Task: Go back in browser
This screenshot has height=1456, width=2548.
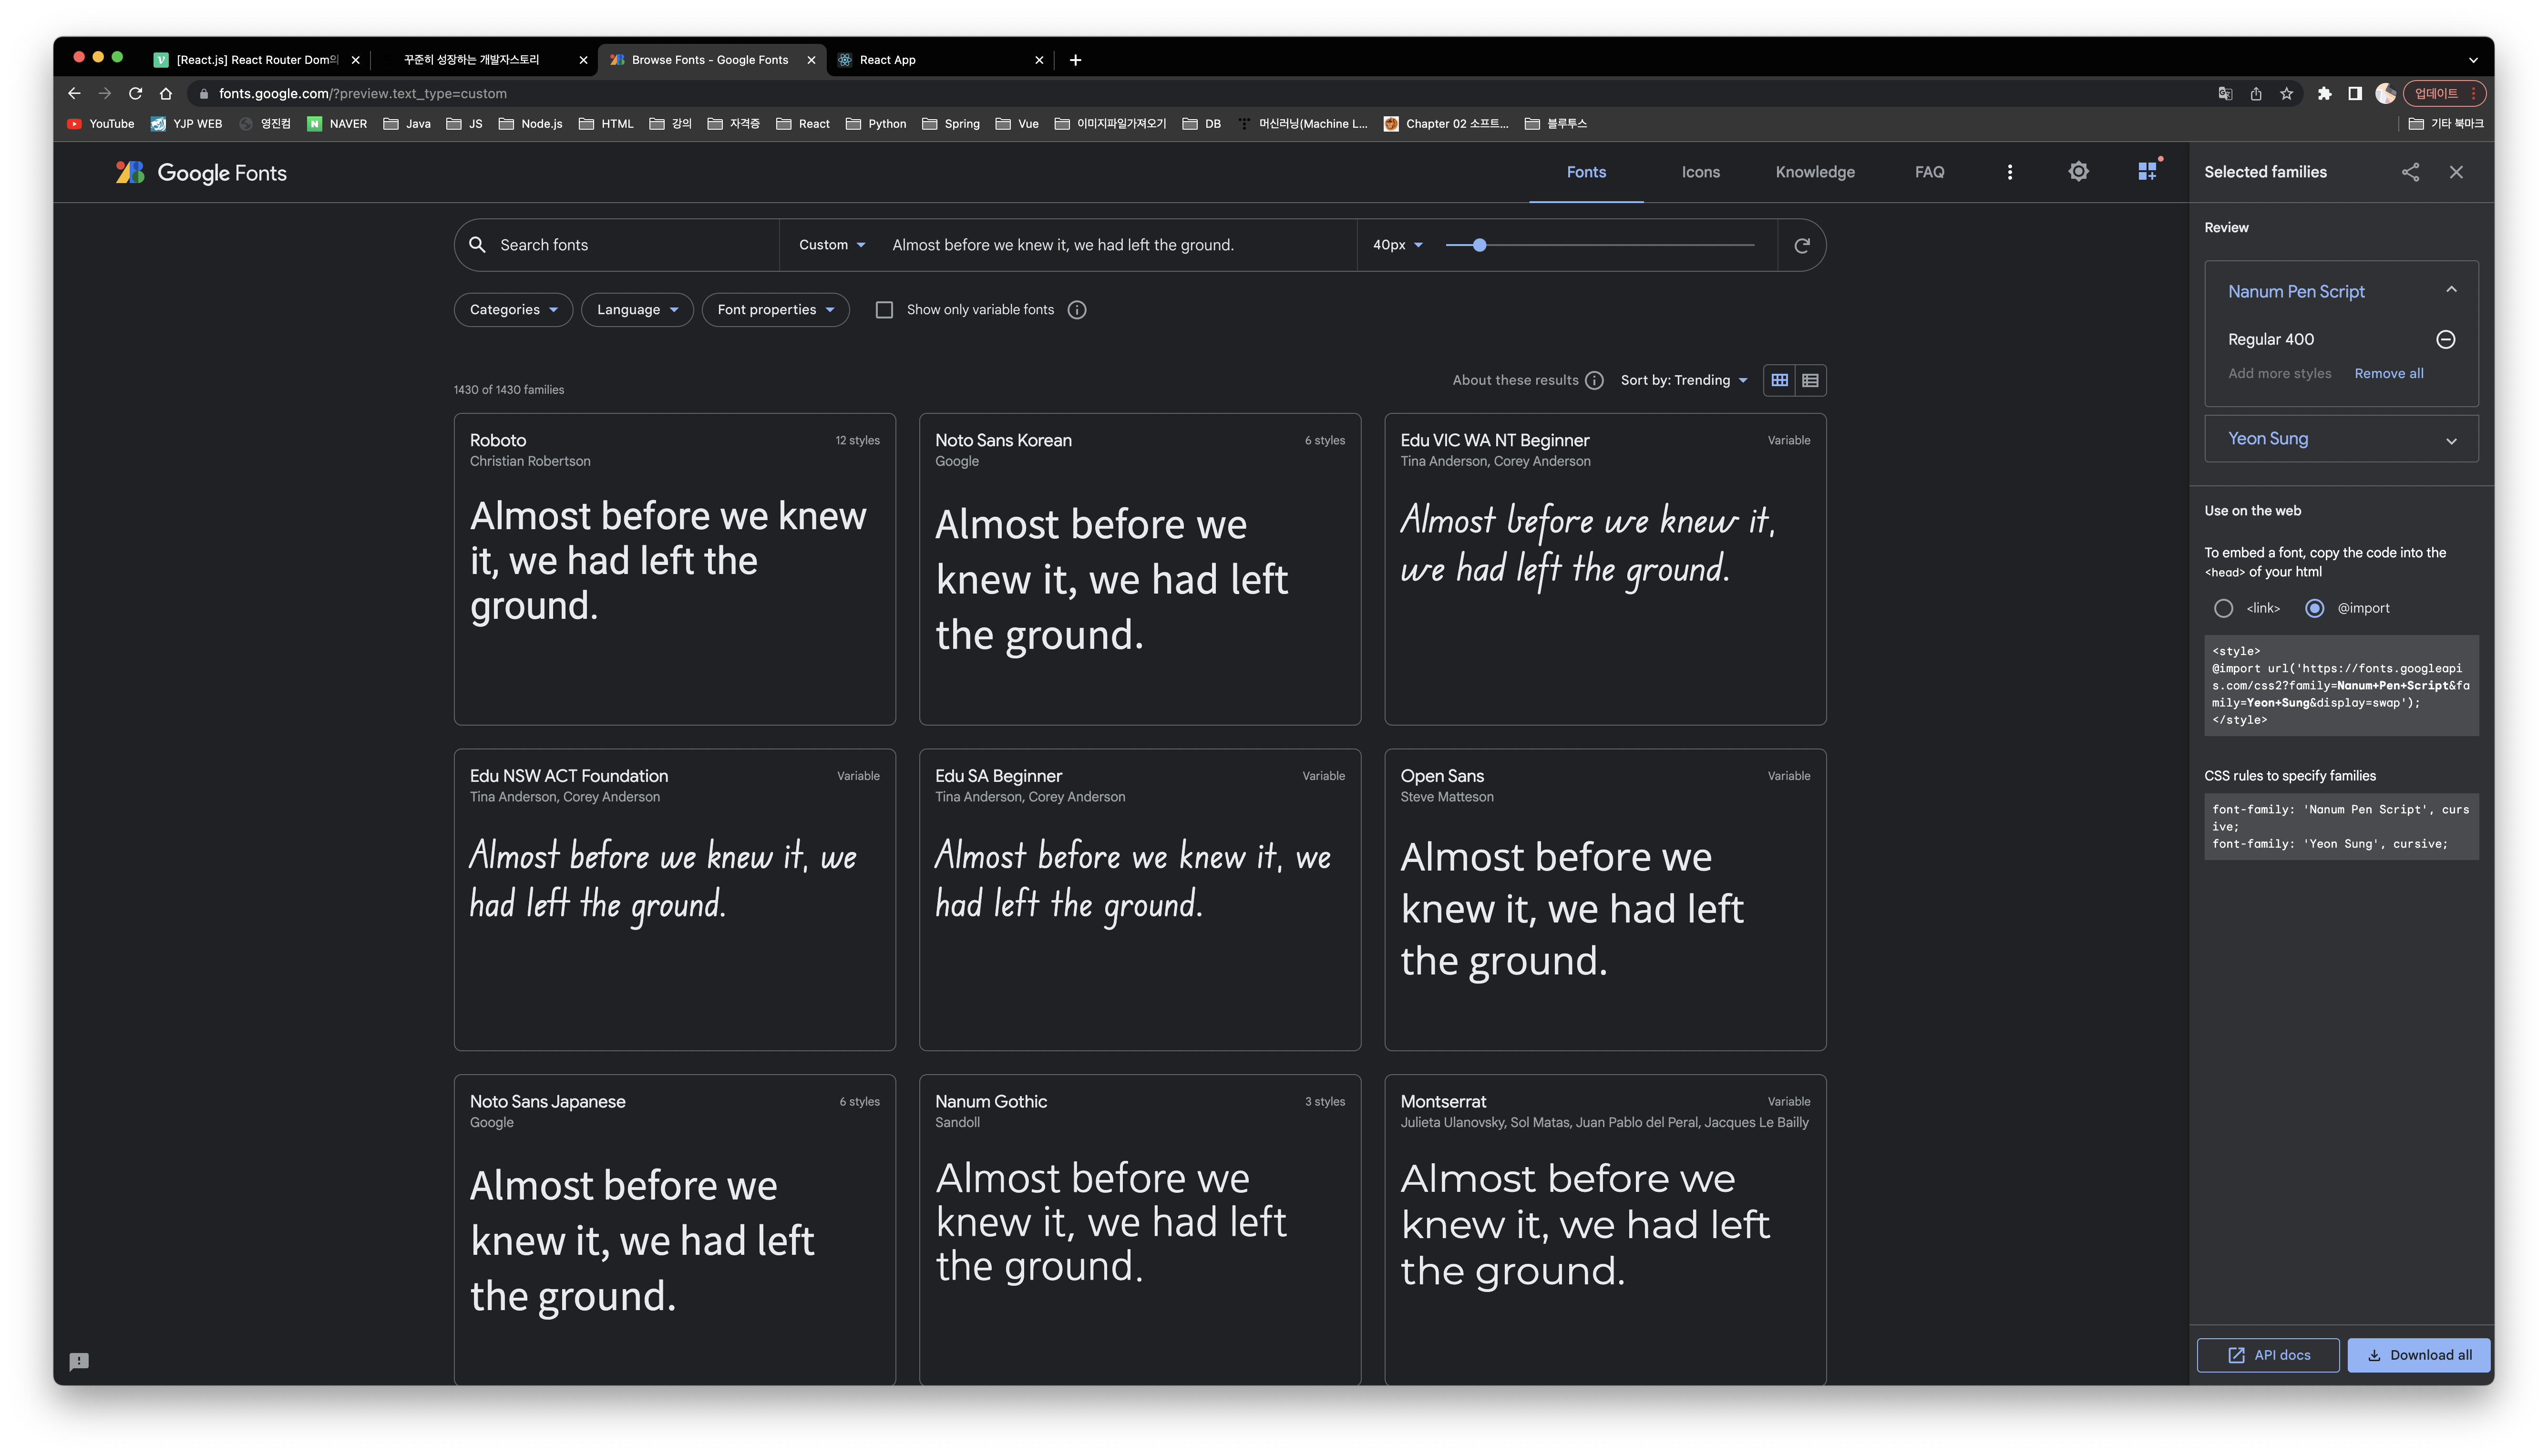Action: (x=74, y=93)
